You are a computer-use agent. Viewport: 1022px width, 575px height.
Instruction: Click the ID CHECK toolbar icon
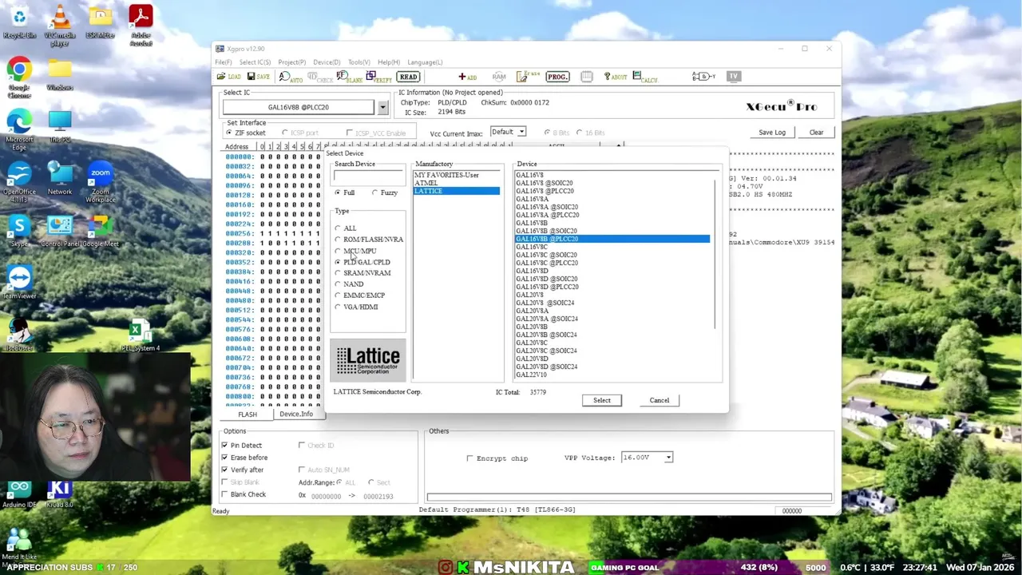tap(320, 77)
